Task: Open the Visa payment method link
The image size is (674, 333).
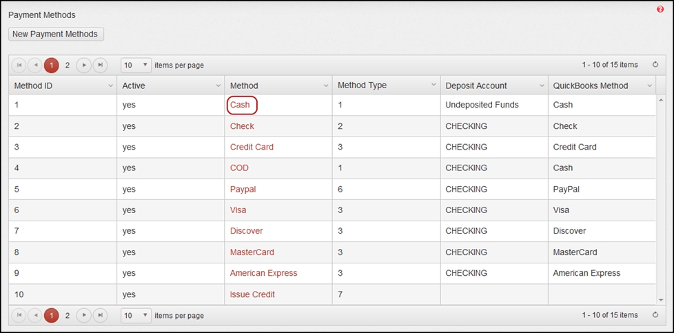Action: click(x=238, y=210)
